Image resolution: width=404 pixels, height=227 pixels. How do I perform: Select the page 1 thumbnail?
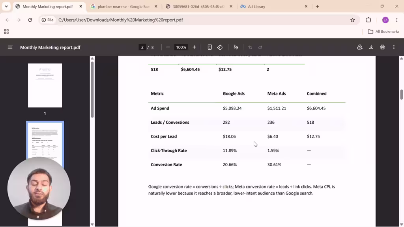click(45, 86)
